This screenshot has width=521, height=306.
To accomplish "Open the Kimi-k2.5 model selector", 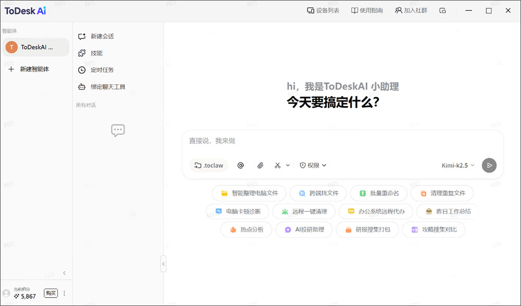I will 457,165.
